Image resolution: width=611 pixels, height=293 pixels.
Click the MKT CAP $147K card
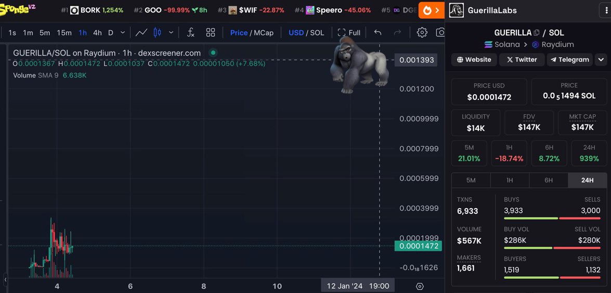[582, 123]
